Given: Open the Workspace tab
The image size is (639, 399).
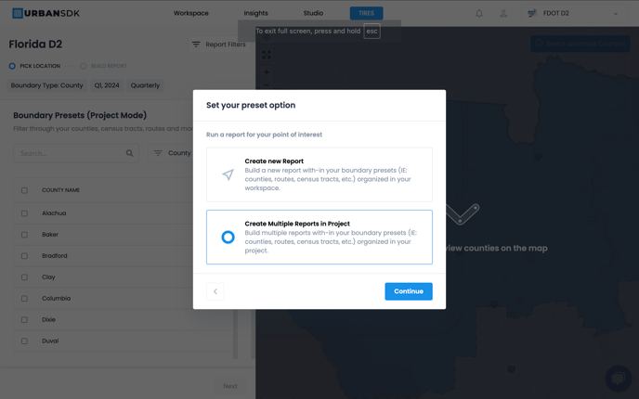Looking at the screenshot, I should (191, 14).
